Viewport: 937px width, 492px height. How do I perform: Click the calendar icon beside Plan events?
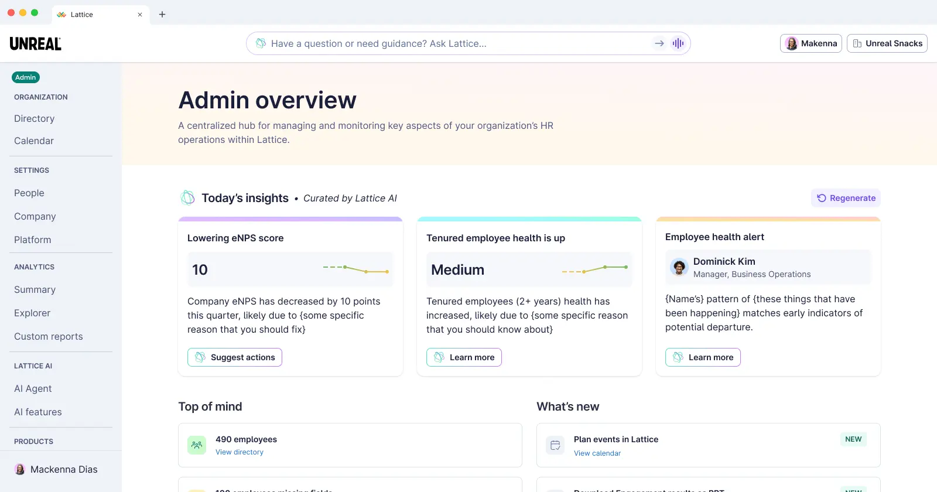(x=555, y=445)
